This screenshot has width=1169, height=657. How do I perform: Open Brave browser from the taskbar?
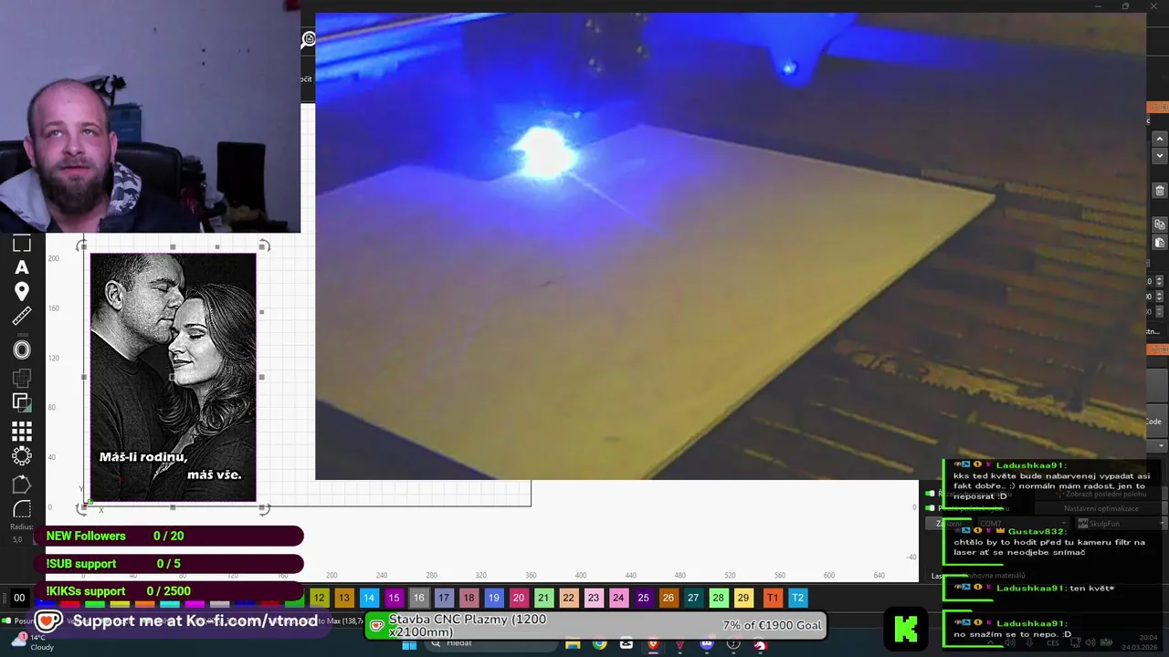coord(653,644)
